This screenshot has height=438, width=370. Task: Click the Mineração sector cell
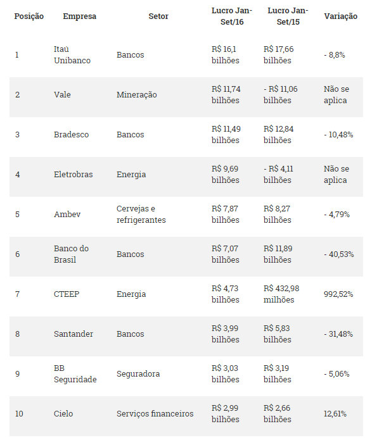tap(136, 95)
